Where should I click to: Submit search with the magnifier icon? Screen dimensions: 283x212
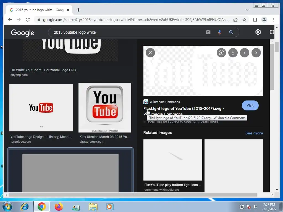(x=231, y=32)
